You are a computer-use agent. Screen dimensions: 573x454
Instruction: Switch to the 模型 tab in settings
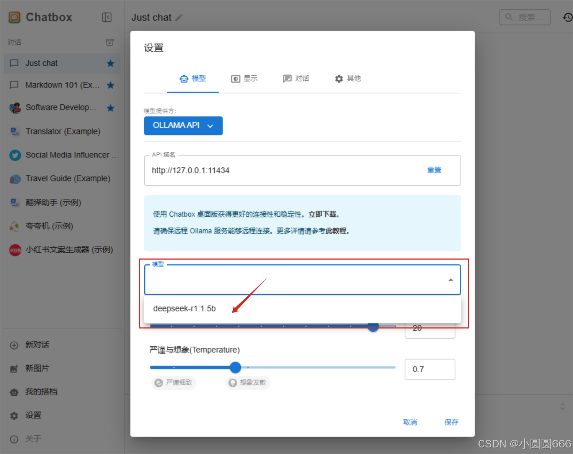pos(193,79)
